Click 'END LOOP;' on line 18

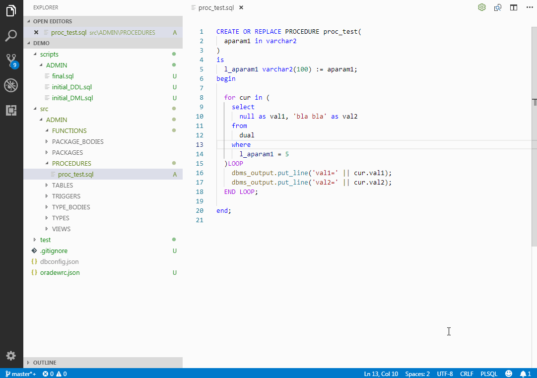[241, 192]
